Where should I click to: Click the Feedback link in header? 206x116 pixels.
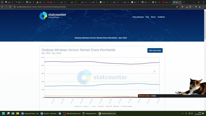(161, 17)
